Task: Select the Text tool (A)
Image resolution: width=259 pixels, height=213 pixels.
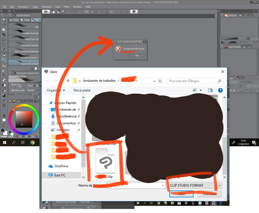Action: [x=4, y=115]
